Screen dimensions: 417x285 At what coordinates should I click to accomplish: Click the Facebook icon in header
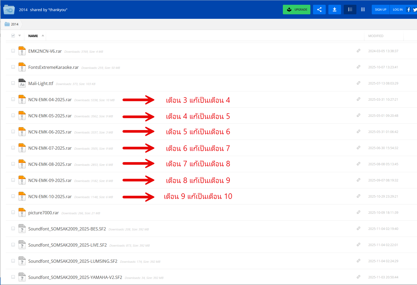[x=409, y=10]
